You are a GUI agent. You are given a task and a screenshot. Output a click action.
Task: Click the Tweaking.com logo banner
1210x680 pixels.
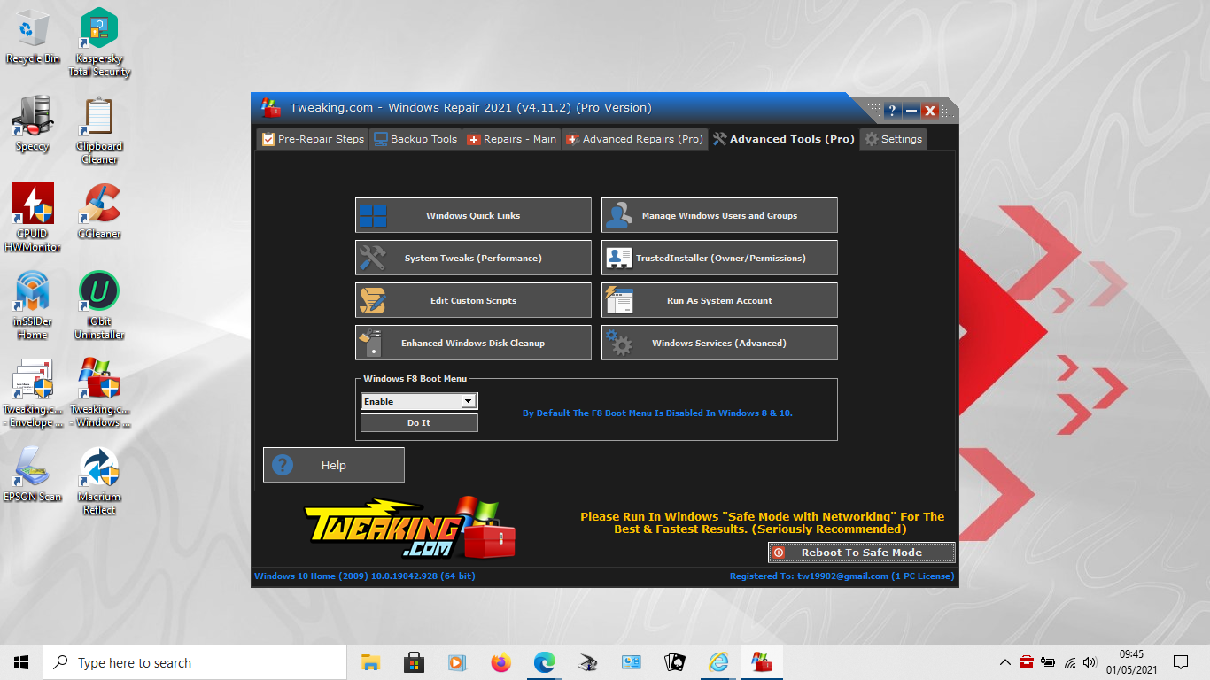pos(407,529)
